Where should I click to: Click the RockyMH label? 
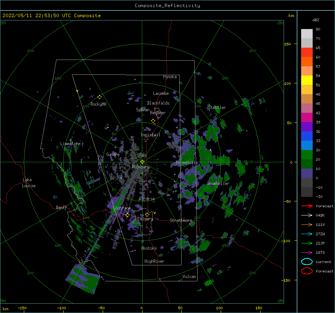coord(98,104)
